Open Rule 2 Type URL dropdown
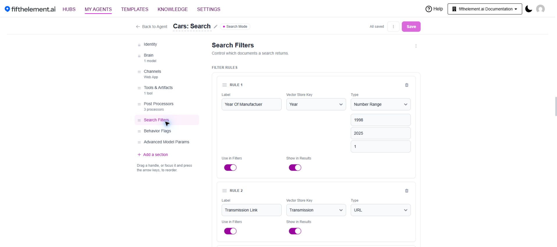 point(381,210)
